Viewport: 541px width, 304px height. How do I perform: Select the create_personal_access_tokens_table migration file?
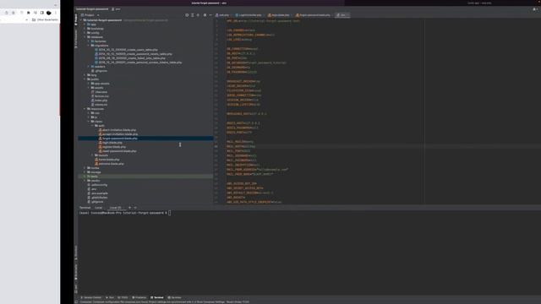(139, 62)
